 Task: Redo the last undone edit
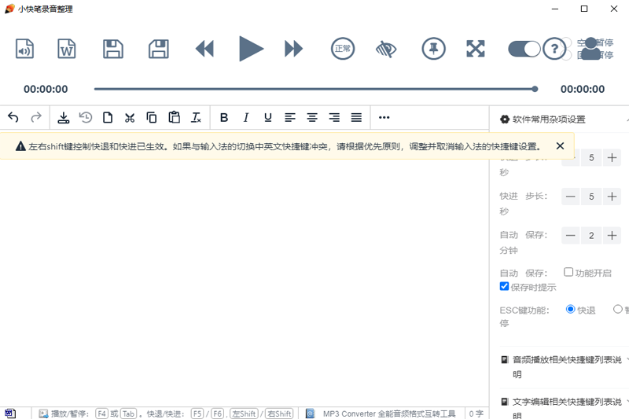pos(36,117)
